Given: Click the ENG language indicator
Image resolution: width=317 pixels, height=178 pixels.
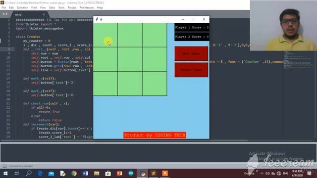Looking at the screenshot, I should coord(285,174).
